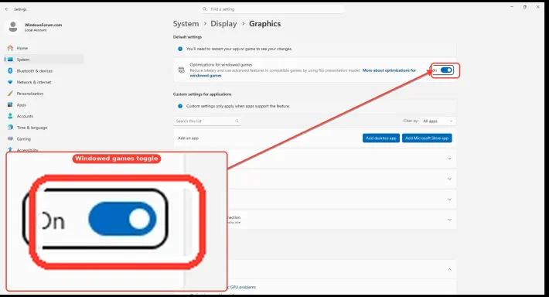
Task: Click the Find a setting search box
Action: (x=272, y=9)
